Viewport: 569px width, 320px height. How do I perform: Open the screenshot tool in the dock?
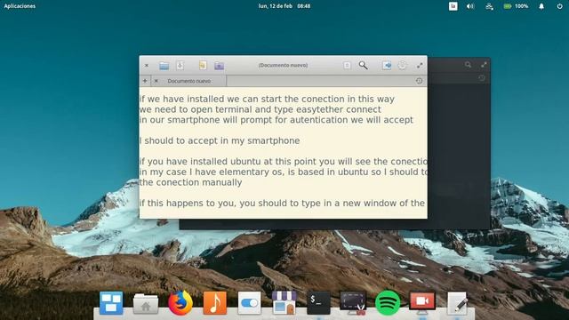tap(353, 303)
